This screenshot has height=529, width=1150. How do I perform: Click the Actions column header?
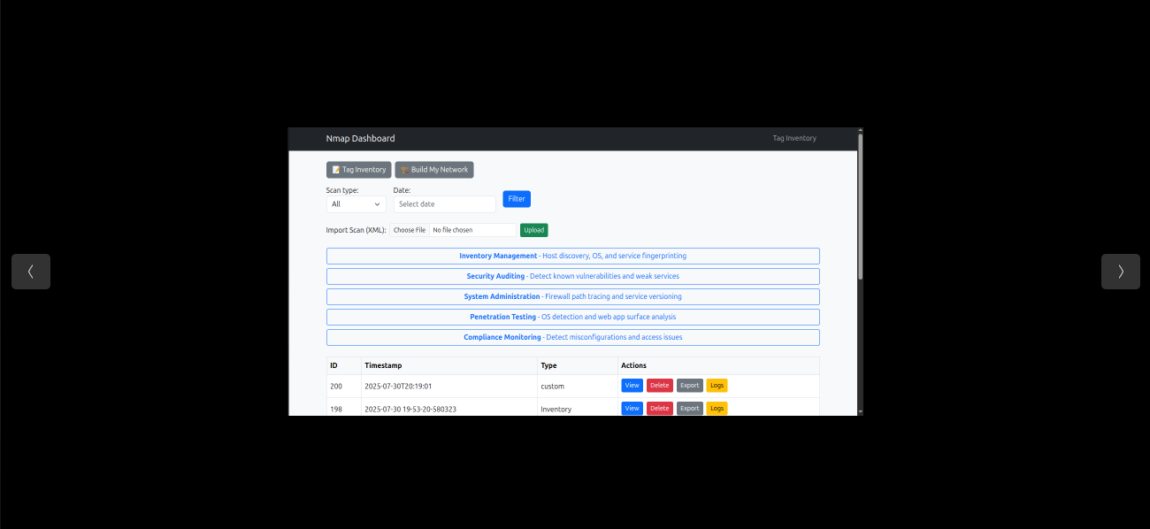(x=719, y=365)
